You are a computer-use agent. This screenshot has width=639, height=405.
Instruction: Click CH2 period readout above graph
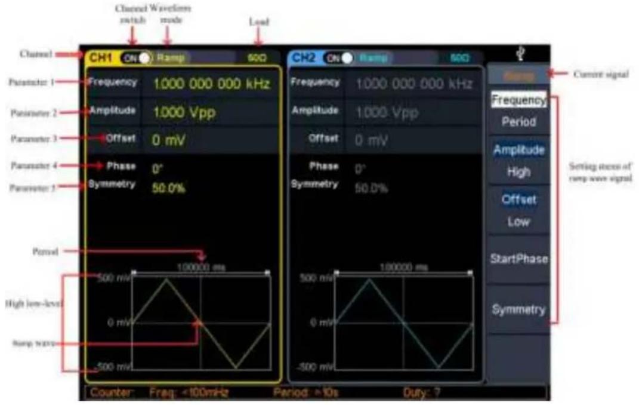(x=404, y=268)
